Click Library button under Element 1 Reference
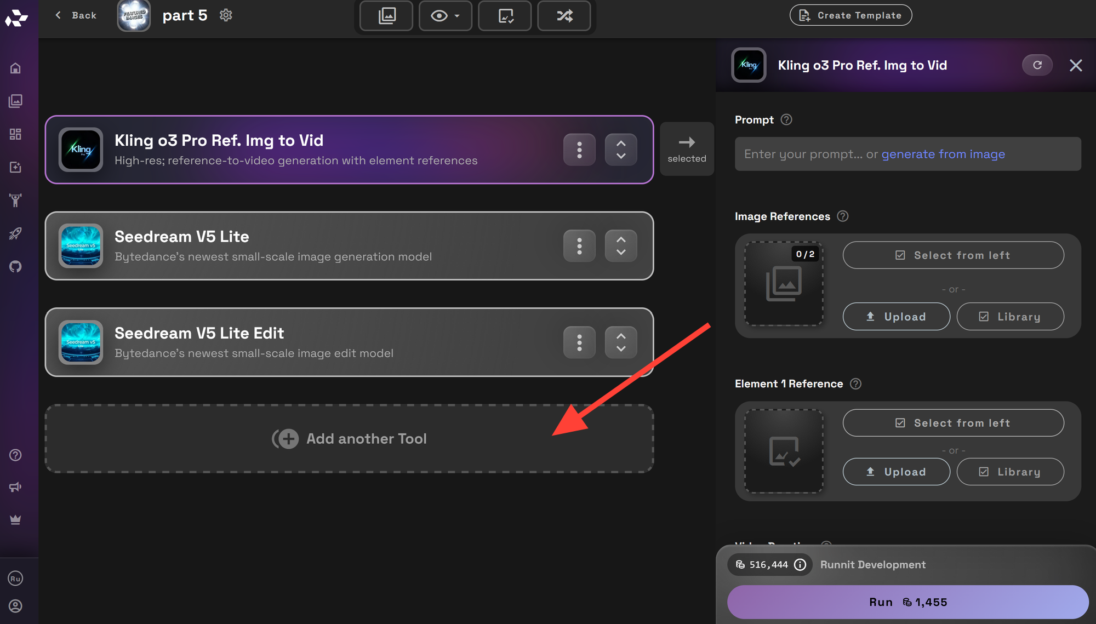 (x=1010, y=472)
